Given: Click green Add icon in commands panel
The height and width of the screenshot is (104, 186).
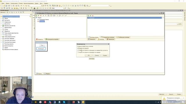Looking at the screenshot, I should pyautogui.click(x=88, y=16).
